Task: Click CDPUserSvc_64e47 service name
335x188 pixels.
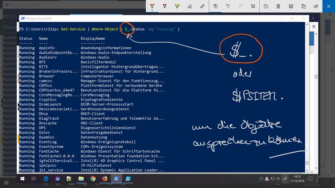Action: point(57,90)
